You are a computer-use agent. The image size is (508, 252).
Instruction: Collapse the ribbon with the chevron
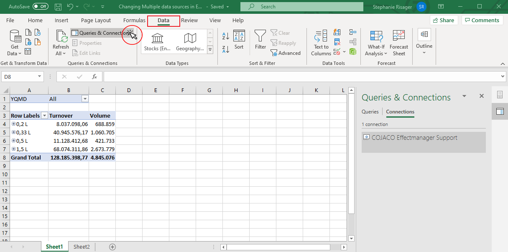[x=503, y=64]
